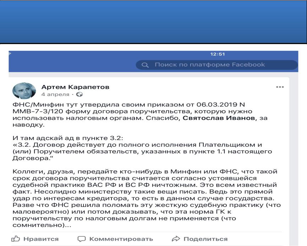
Task: Open the three-dots post options menu
Action: (x=280, y=87)
